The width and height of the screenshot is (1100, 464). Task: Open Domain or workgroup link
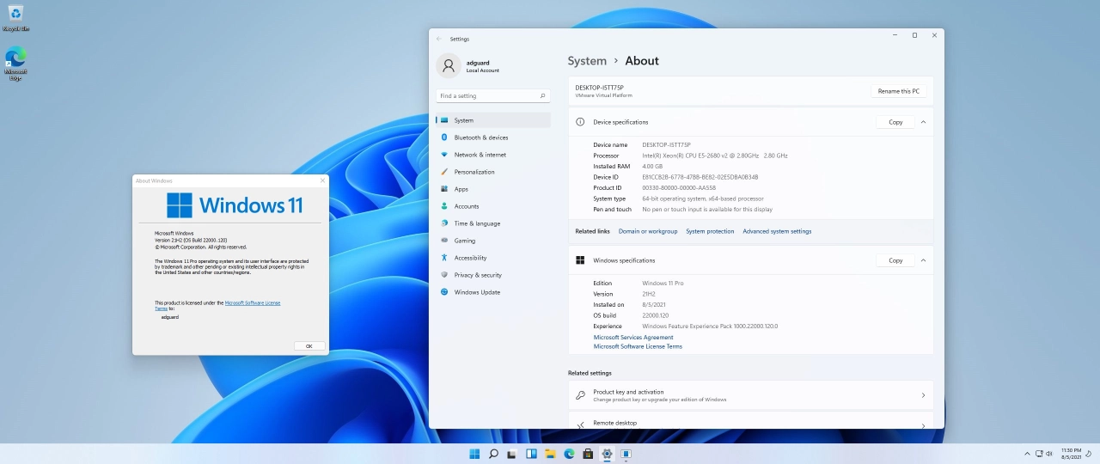tap(648, 231)
